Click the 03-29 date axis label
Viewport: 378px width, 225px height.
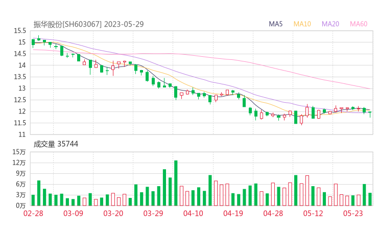tap(153, 213)
